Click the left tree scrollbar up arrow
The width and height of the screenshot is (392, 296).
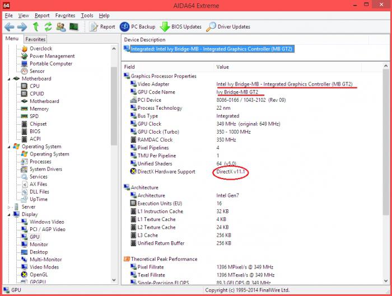(114, 49)
